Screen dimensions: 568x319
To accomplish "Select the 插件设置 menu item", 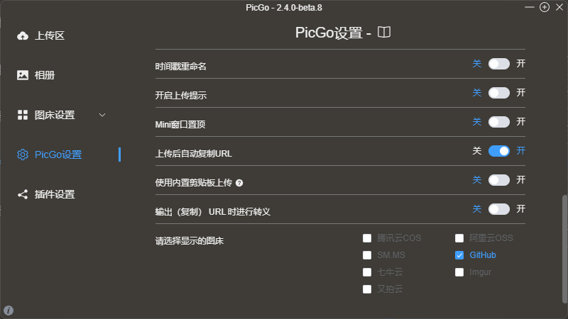I will click(55, 194).
